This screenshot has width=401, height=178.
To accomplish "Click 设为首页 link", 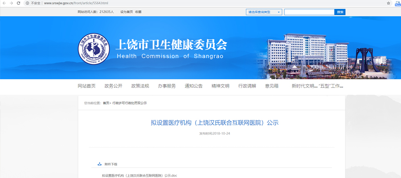I will click(x=127, y=12).
